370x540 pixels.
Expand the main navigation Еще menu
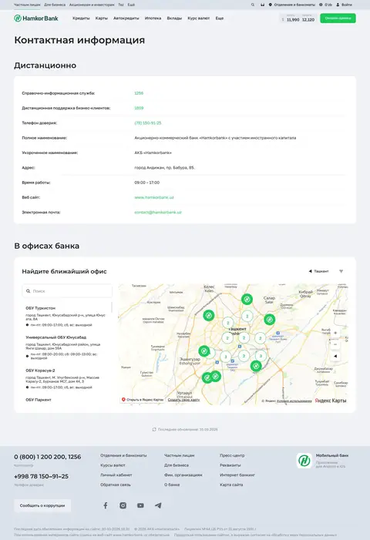pyautogui.click(x=220, y=18)
